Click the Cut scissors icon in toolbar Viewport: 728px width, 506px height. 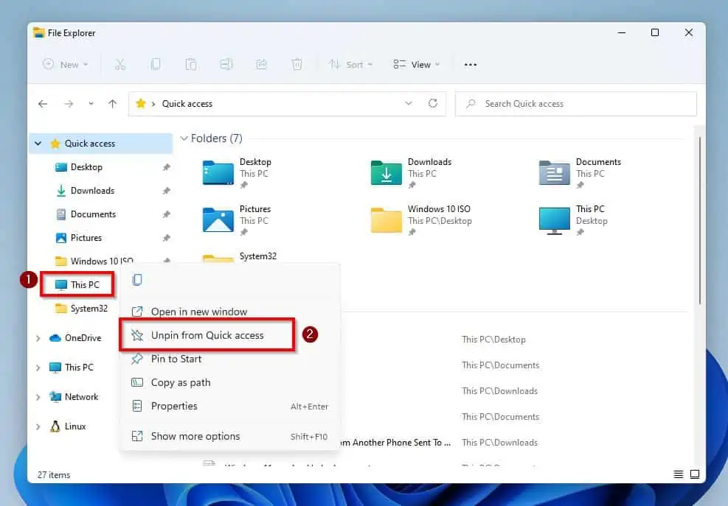(120, 65)
